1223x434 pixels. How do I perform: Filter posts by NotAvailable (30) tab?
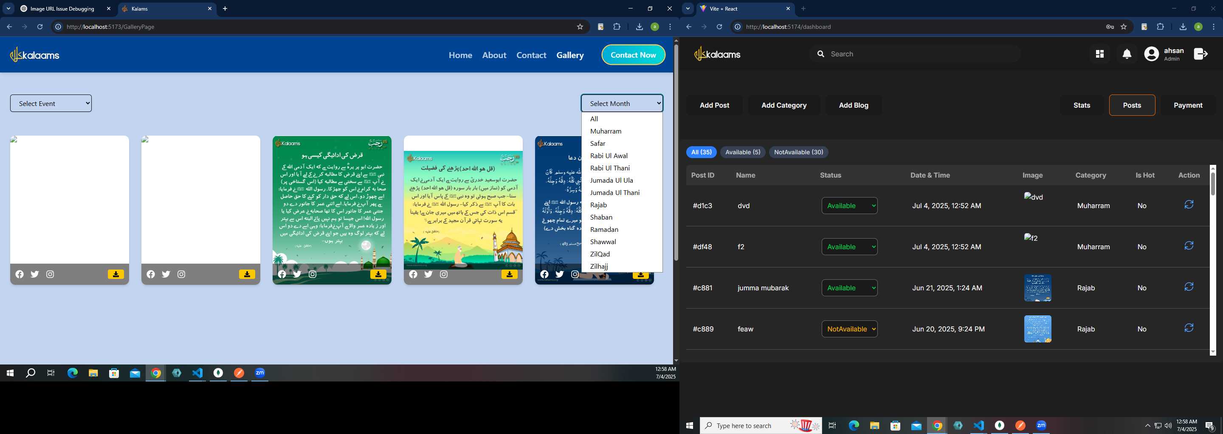pos(798,152)
